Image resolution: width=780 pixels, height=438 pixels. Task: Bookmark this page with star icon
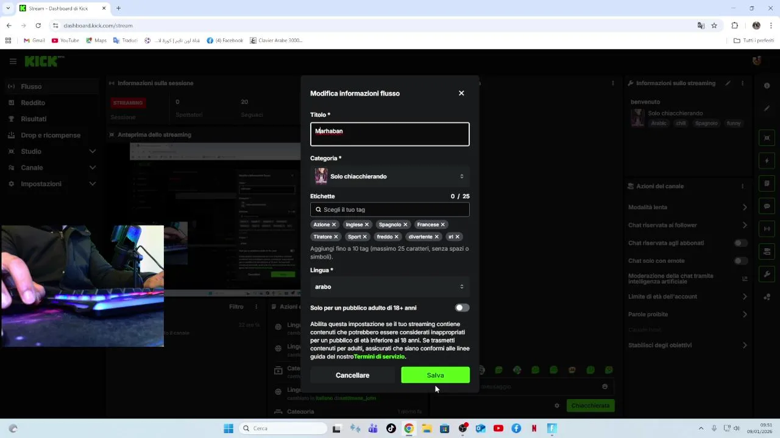tap(714, 26)
